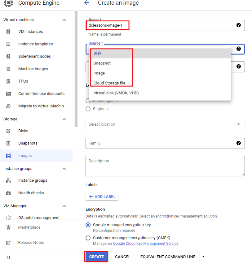Select the Regional location radio button
Image resolution: width=252 pixels, height=264 pixels.
click(88, 109)
